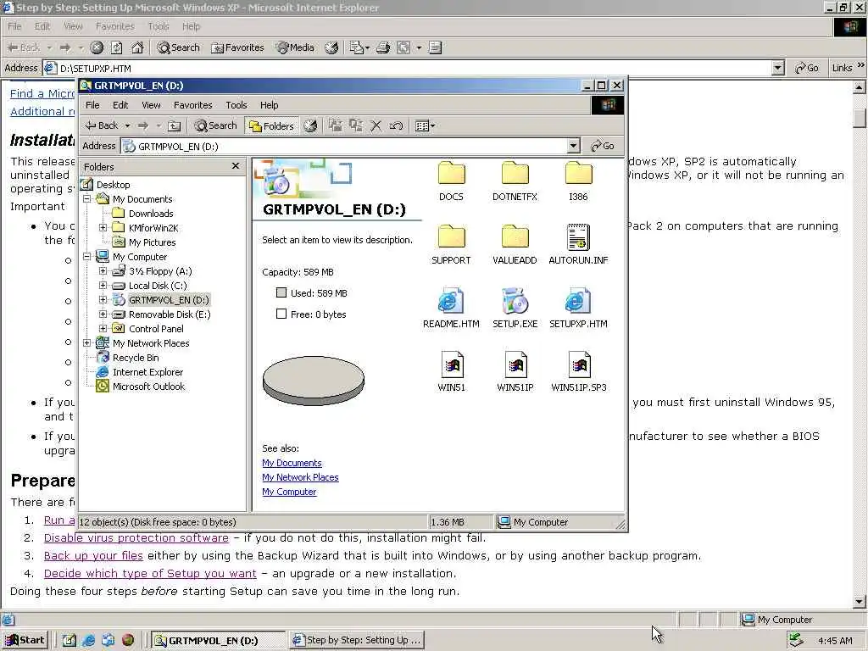Click the Up folder toolbar icon
This screenshot has height=651, width=868.
click(x=174, y=125)
